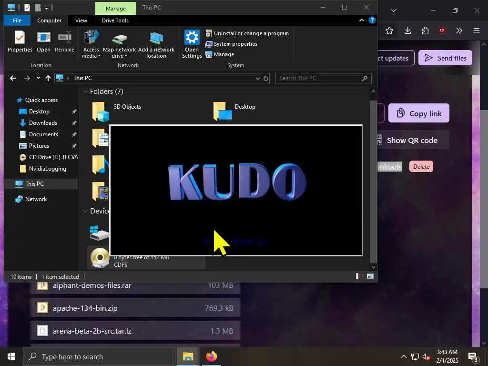Collapse the Devices group chevron

[85, 211]
